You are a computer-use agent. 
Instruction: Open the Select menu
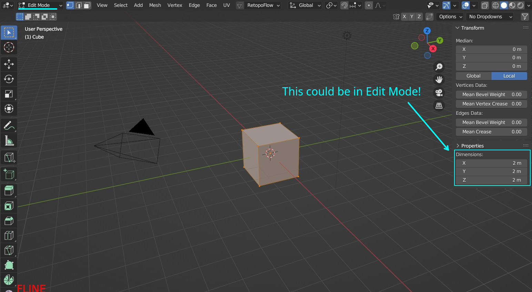click(121, 5)
